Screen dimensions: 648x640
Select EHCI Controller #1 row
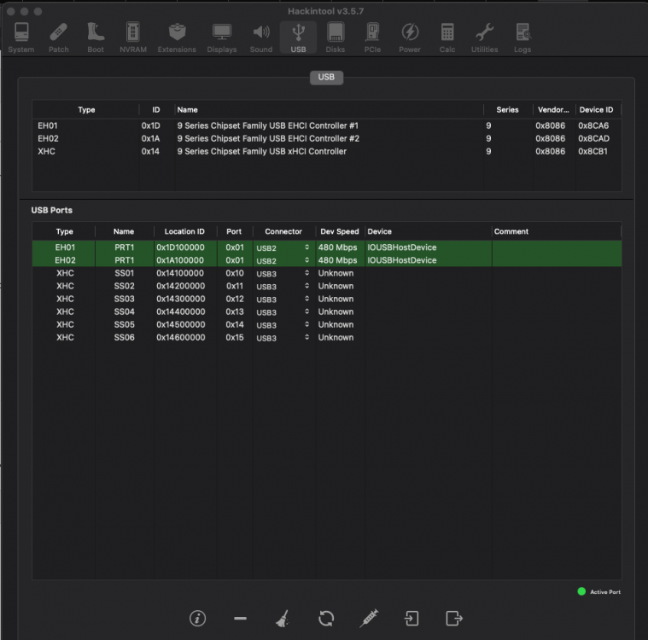pos(326,125)
